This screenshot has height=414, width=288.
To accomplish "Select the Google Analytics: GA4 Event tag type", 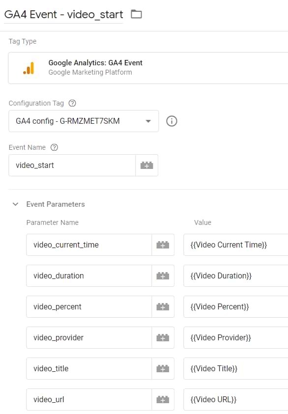I will click(x=95, y=63).
